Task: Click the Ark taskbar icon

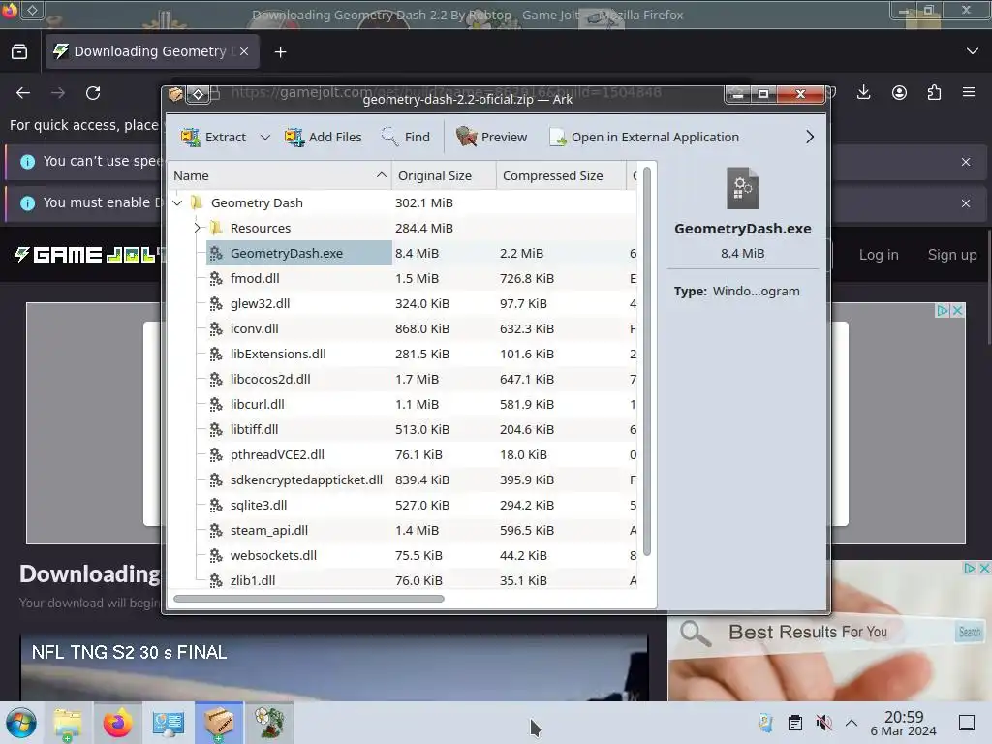Action: click(x=218, y=723)
